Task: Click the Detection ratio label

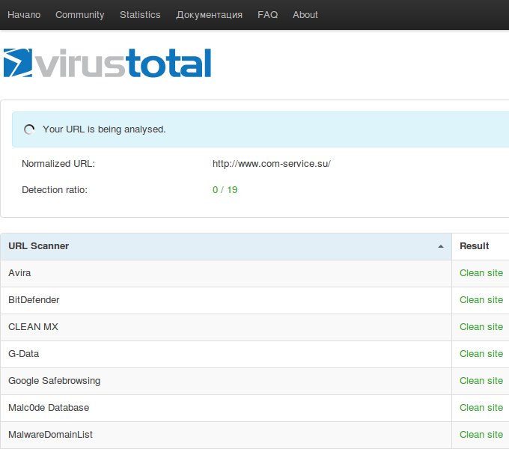Action: click(x=55, y=190)
